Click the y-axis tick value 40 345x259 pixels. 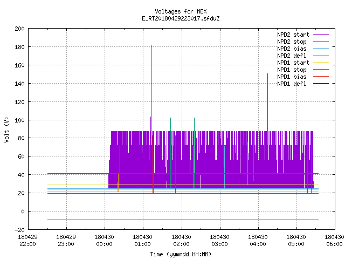pos(21,175)
